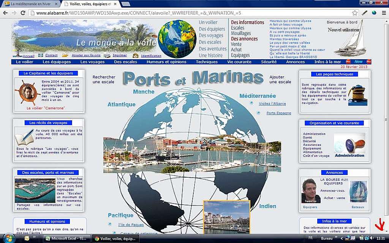Open a new browser tab
This screenshot has width=389, height=243.
click(126, 4)
